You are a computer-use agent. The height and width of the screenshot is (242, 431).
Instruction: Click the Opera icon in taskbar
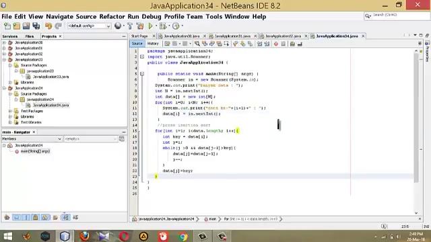[x=124, y=236]
